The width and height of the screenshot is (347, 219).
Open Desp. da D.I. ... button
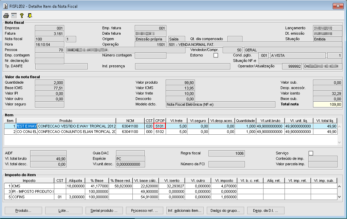(266, 210)
